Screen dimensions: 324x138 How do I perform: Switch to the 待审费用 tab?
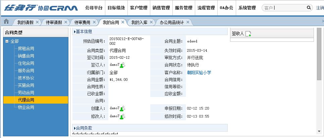click(x=82, y=22)
